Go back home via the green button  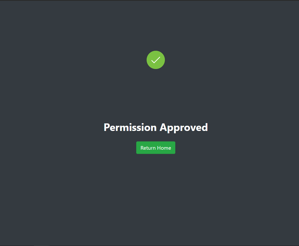pos(155,148)
